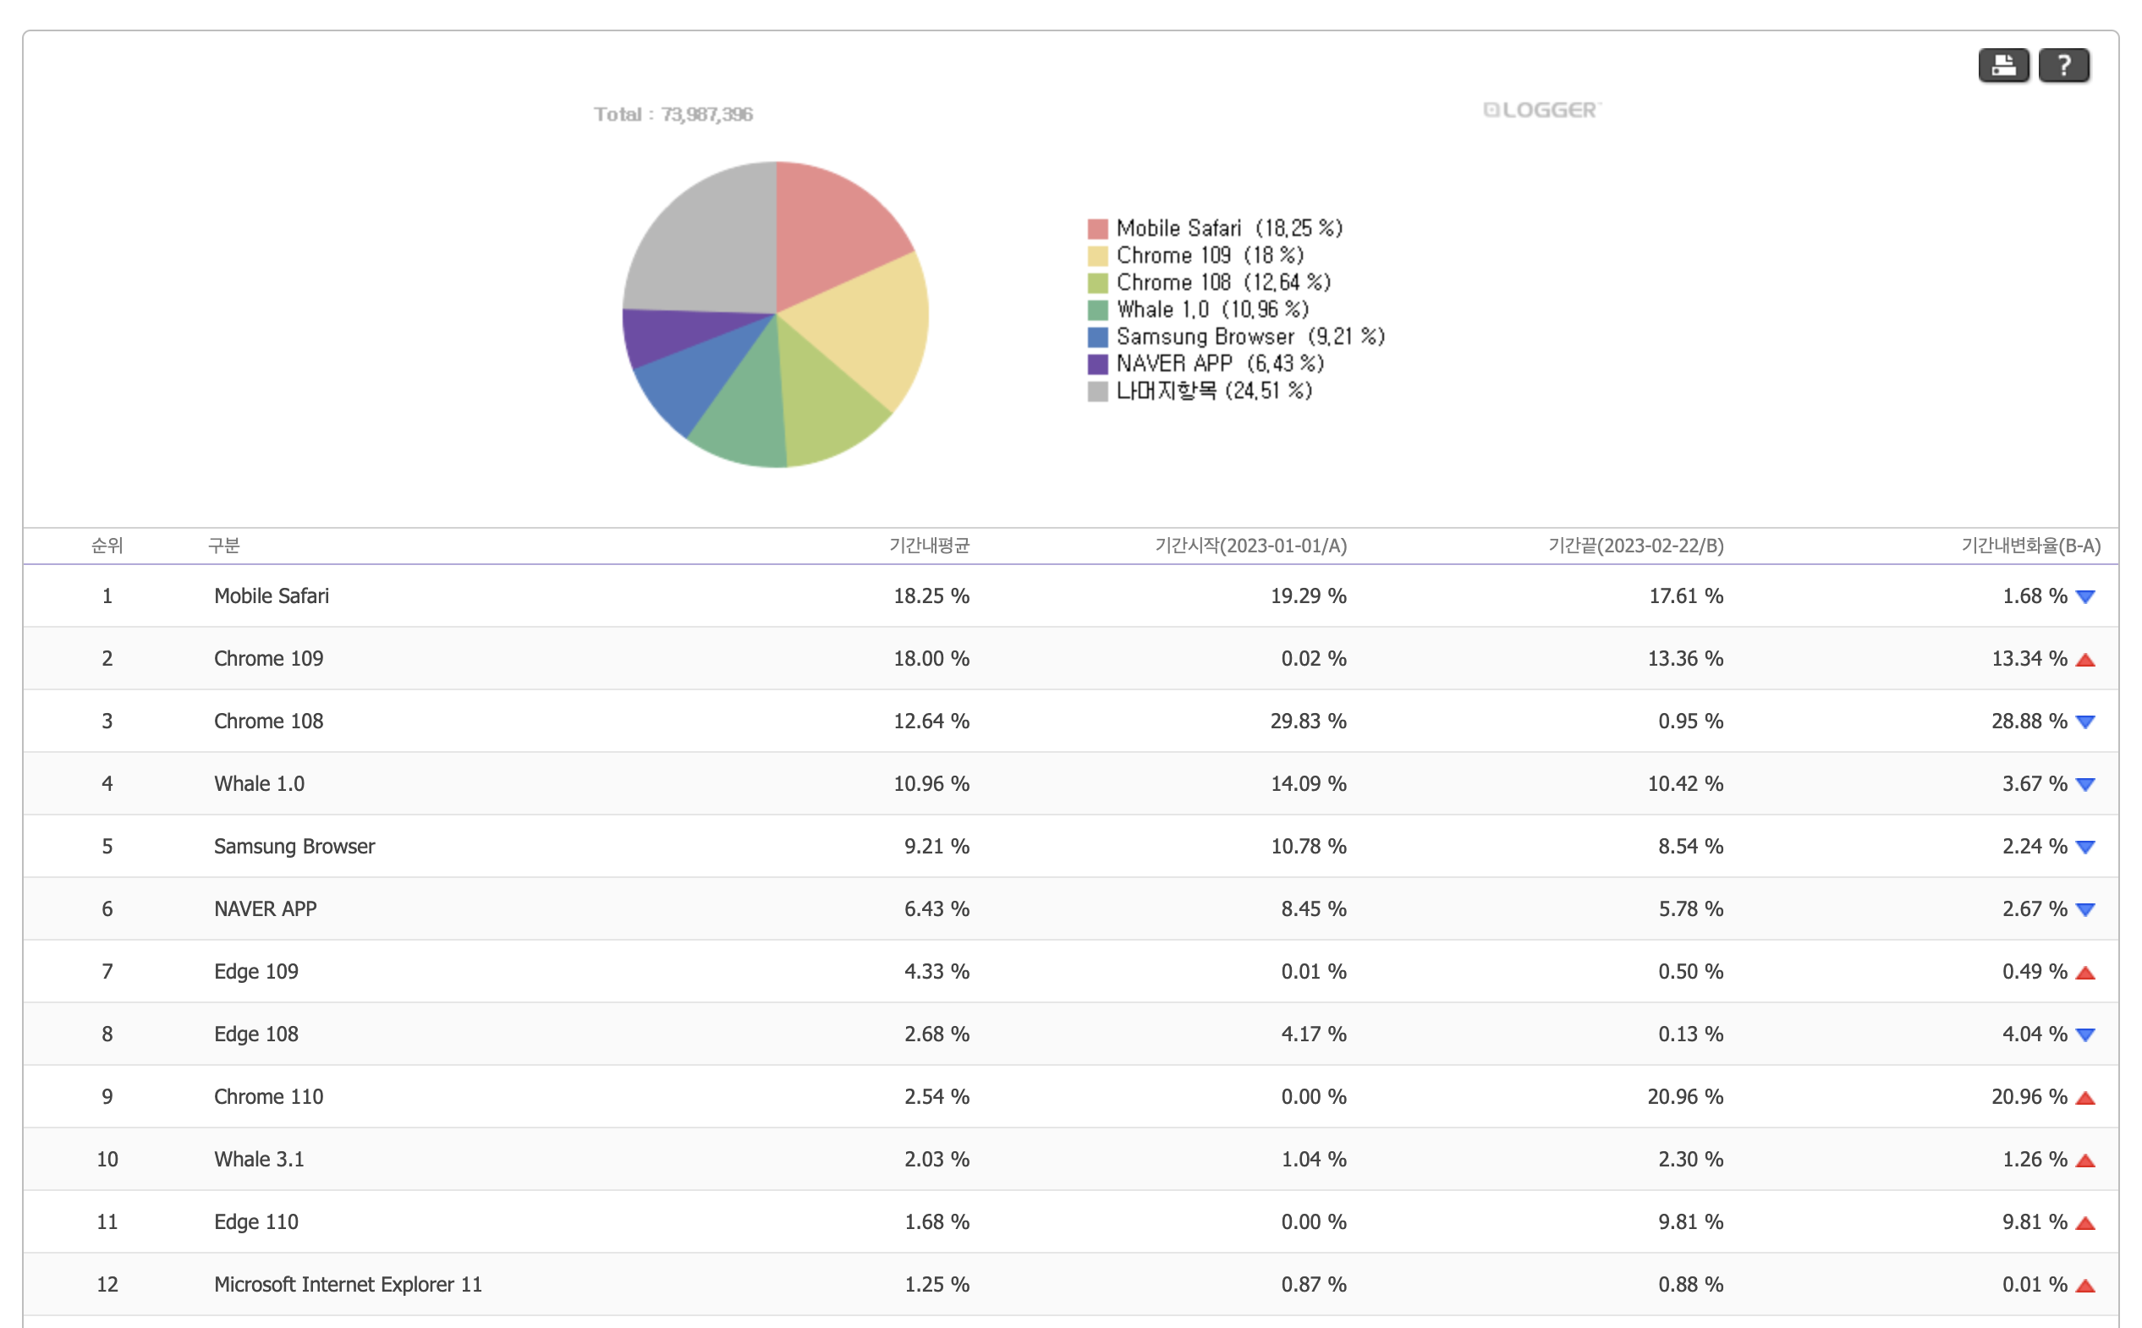Viewport: 2142px width, 1328px height.
Task: Select the Mobile Safari table row name
Action: coord(272,595)
